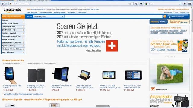Click the Nintendo partner link
The height and width of the screenshot is (108, 193).
click(164, 33)
